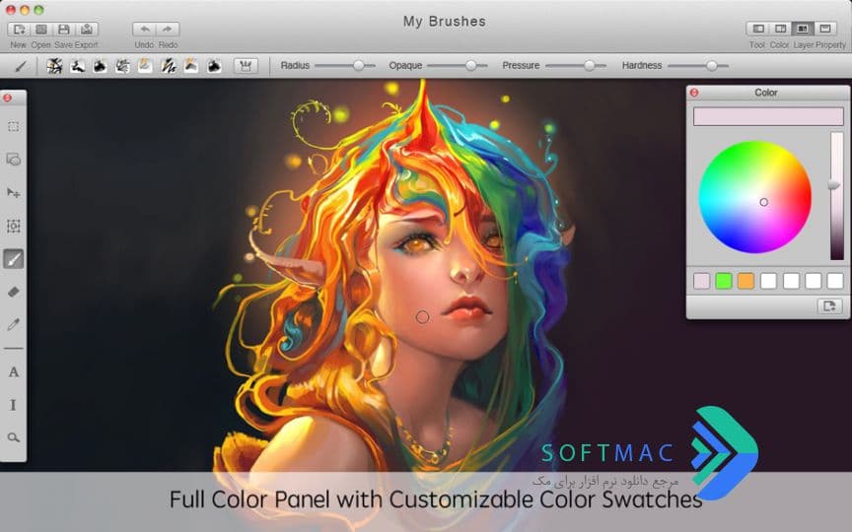Toggle the Property panel visibility
The height and width of the screenshot is (532, 852).
coord(825,29)
